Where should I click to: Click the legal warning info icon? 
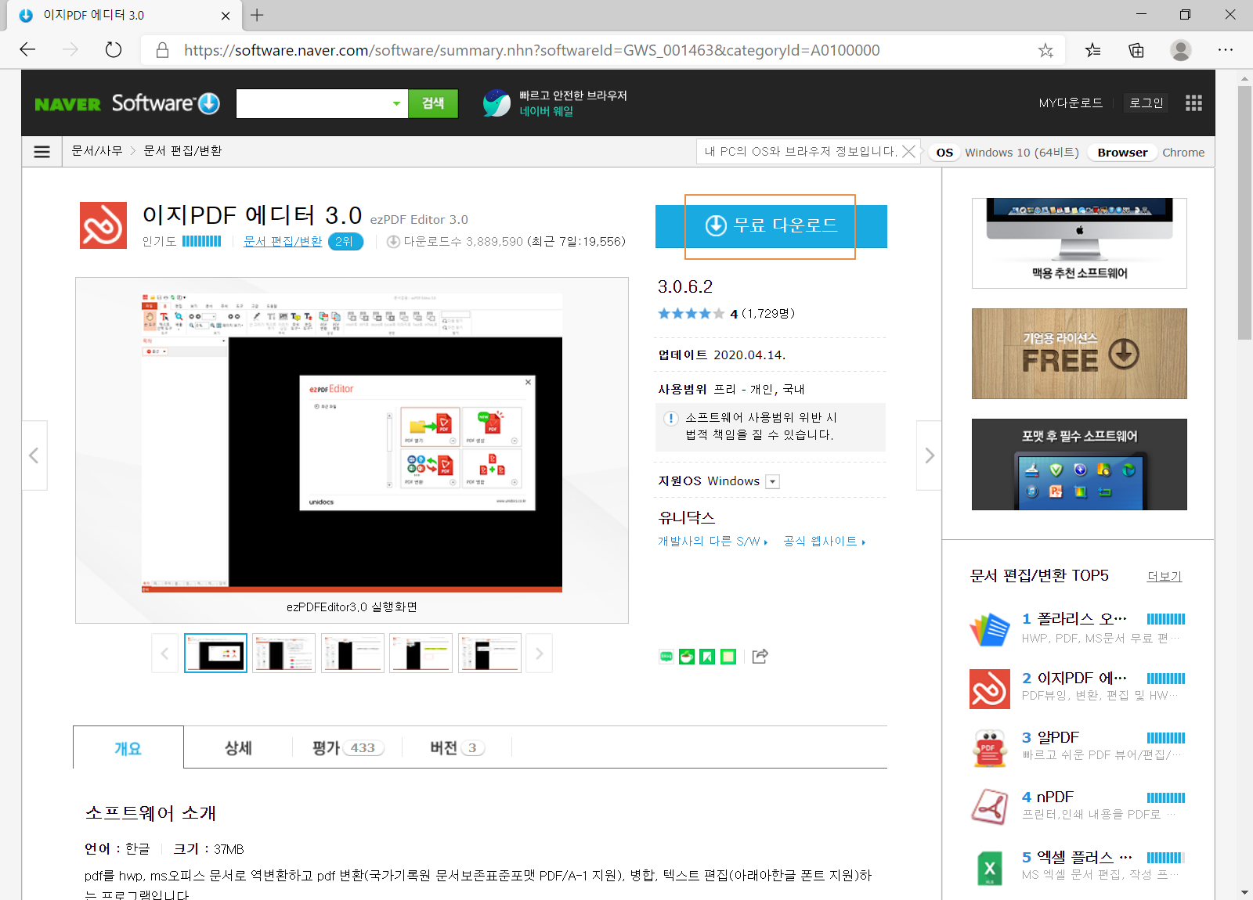coord(671,419)
